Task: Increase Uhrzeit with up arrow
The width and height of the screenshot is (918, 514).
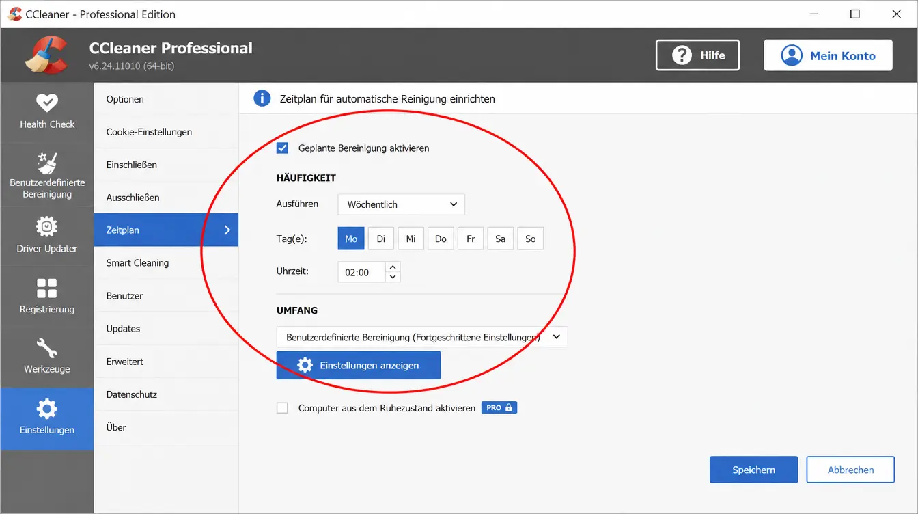Action: 393,267
